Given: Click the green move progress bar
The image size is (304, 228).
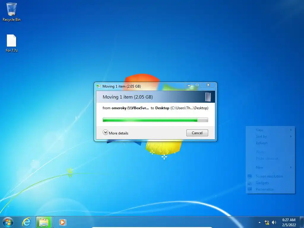Looking at the screenshot, I should tap(155, 120).
